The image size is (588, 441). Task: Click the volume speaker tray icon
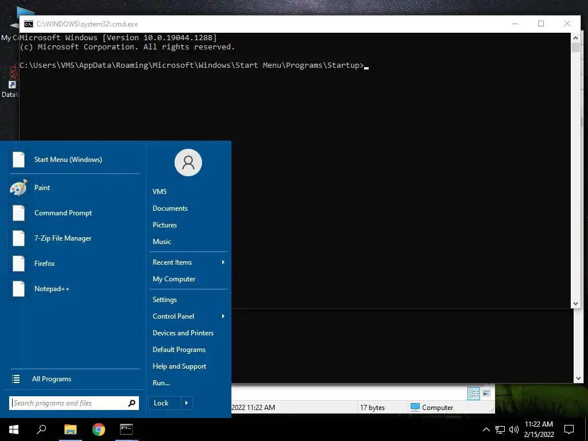[x=514, y=430]
